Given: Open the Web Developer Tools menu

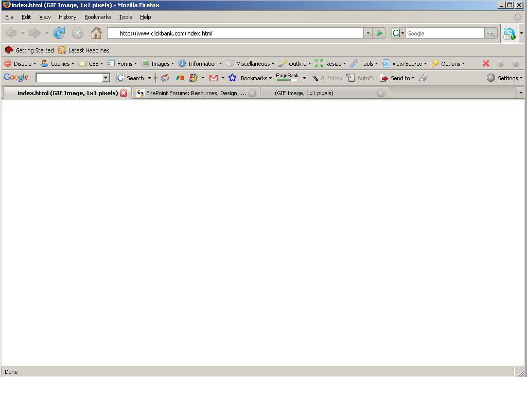Looking at the screenshot, I should pyautogui.click(x=364, y=63).
